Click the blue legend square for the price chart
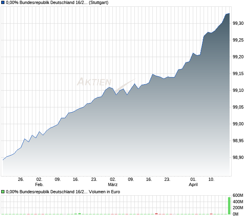 pos(3,2)
